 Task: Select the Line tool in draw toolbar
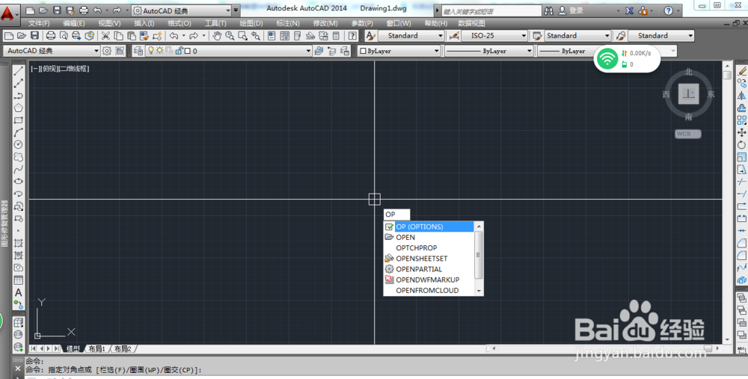(x=19, y=72)
